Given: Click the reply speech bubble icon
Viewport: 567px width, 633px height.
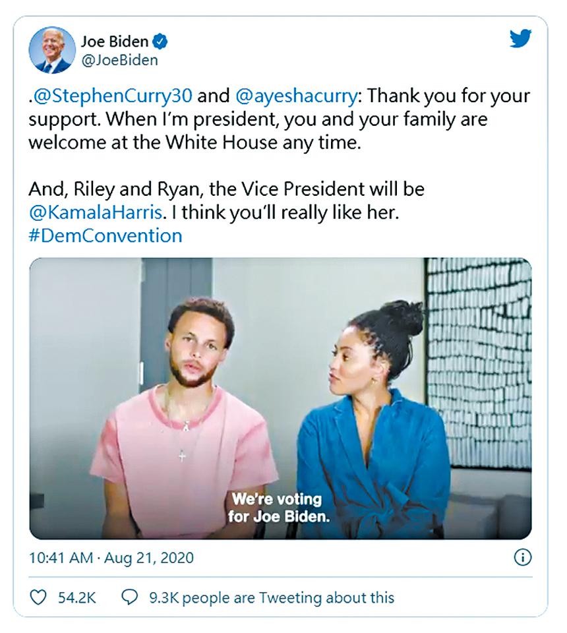Looking at the screenshot, I should pos(131,597).
